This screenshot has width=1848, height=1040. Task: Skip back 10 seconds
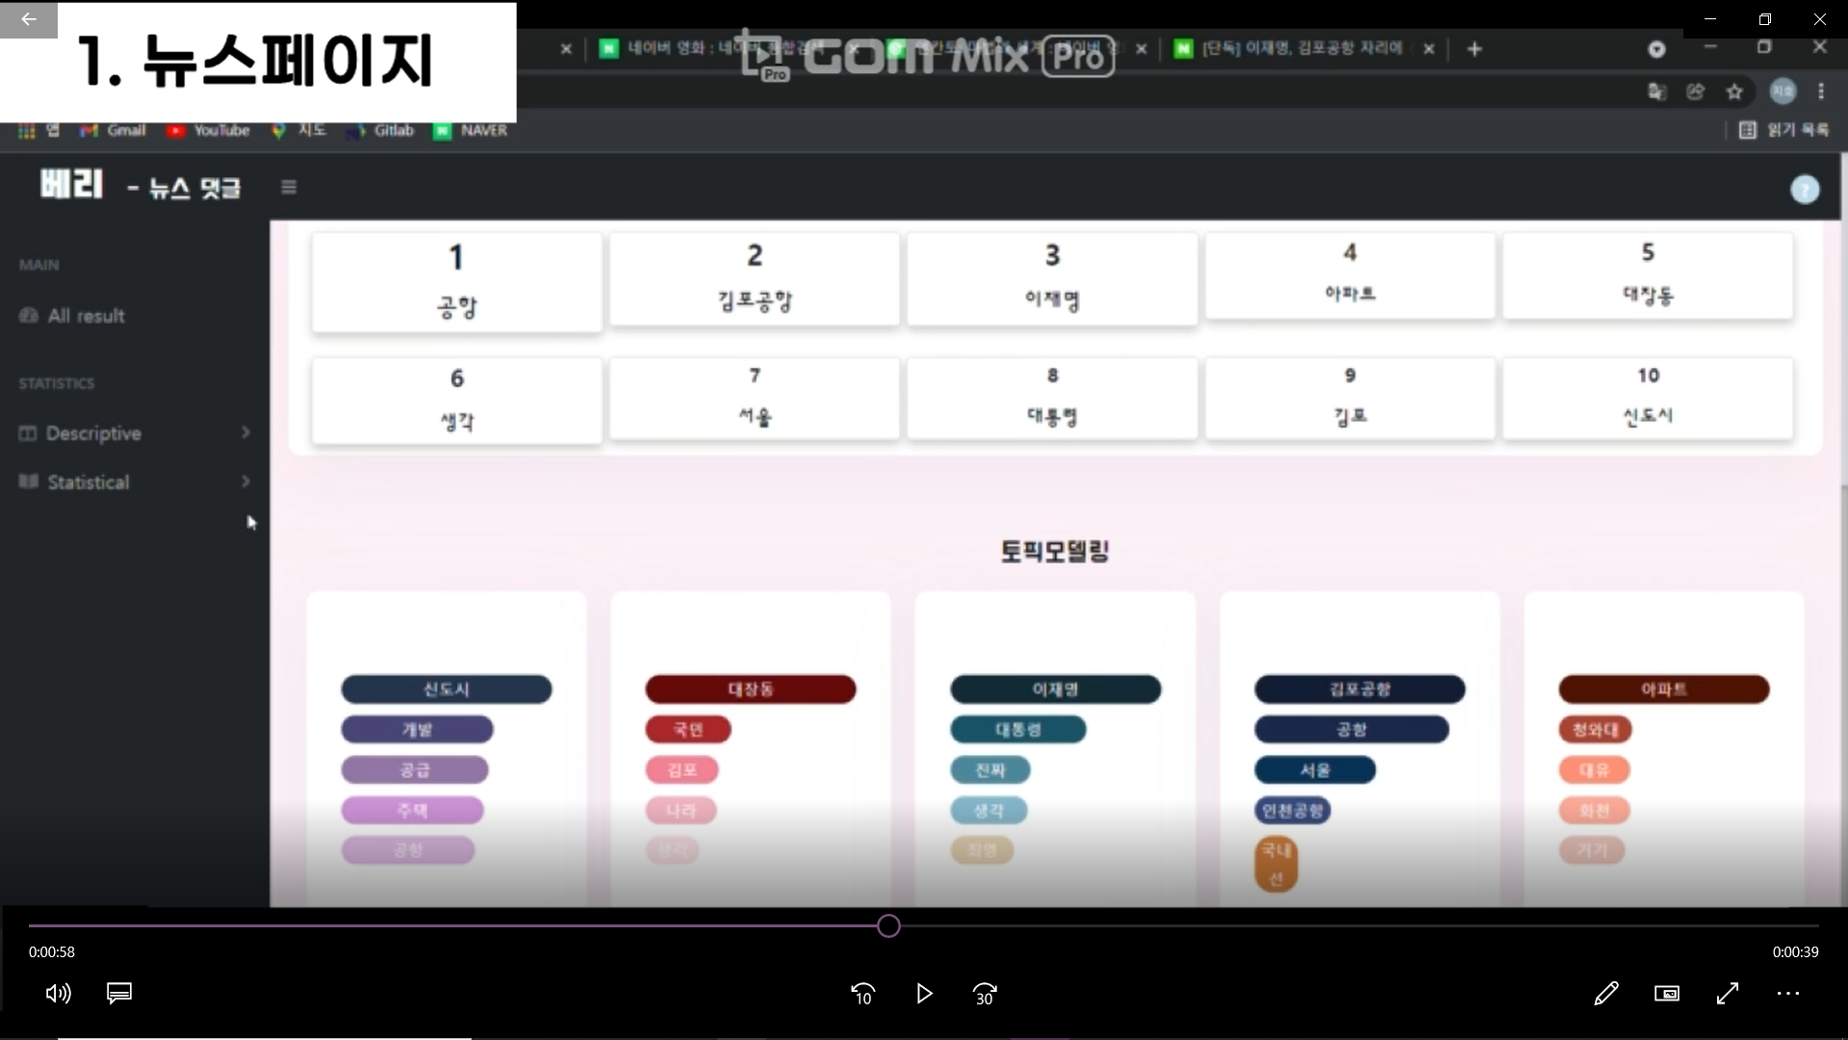(x=863, y=994)
